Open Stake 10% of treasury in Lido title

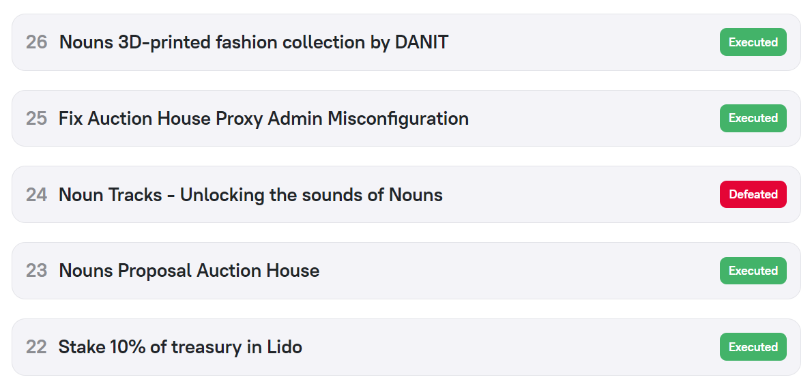coord(180,347)
